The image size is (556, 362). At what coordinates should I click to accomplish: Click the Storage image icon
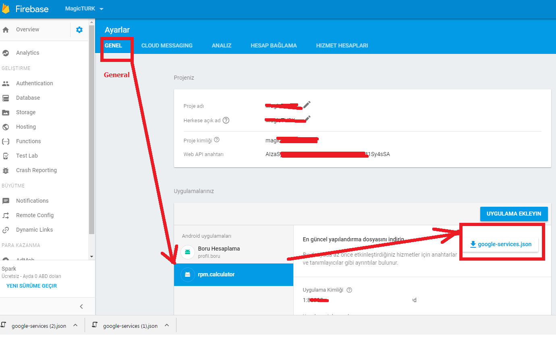6,113
